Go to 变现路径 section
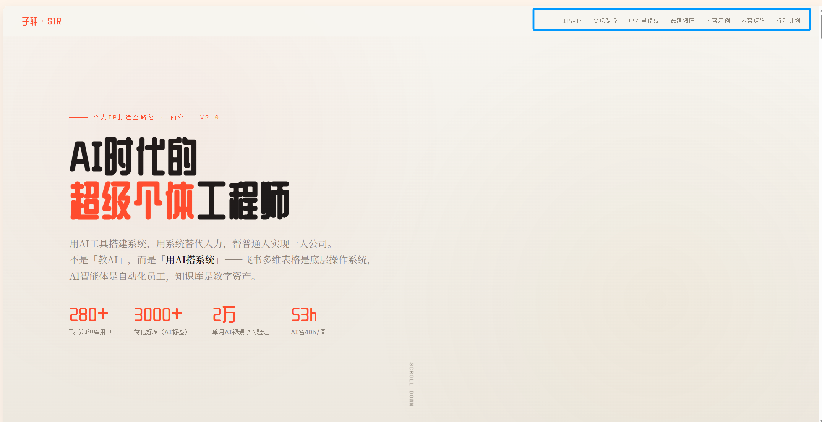 (x=605, y=21)
